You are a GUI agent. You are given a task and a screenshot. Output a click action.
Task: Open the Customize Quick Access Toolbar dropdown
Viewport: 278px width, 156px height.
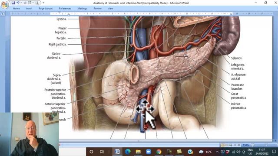coord(43,3)
